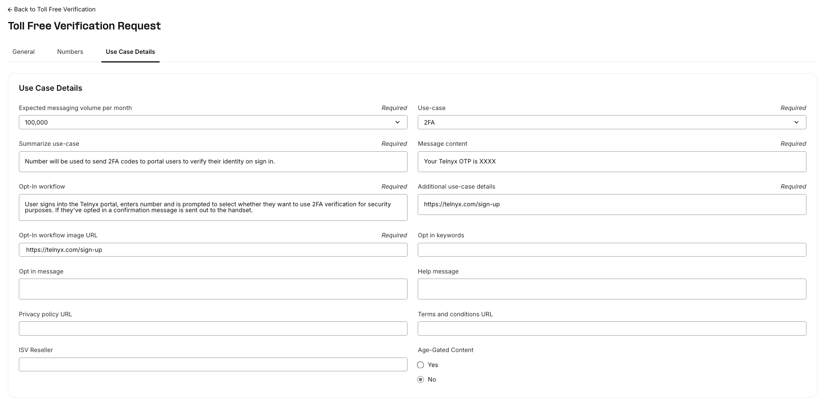Image resolution: width=832 pixels, height=411 pixels.
Task: Click the back arrow icon at top
Action: pyautogui.click(x=10, y=10)
